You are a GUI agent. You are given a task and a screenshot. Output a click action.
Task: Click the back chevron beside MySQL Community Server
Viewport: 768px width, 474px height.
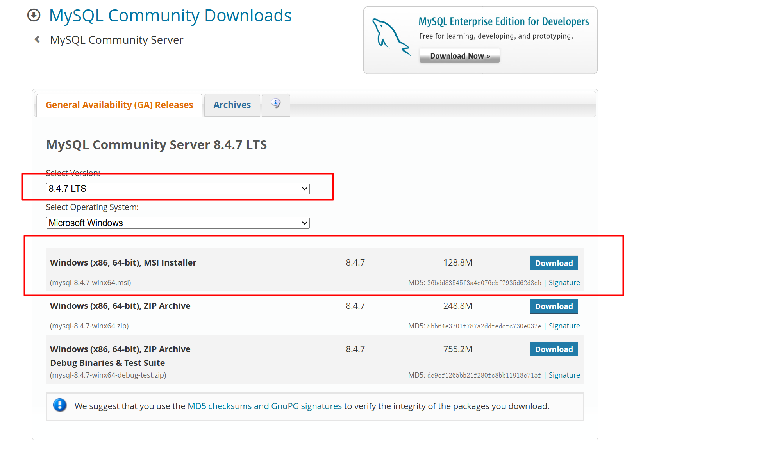37,39
